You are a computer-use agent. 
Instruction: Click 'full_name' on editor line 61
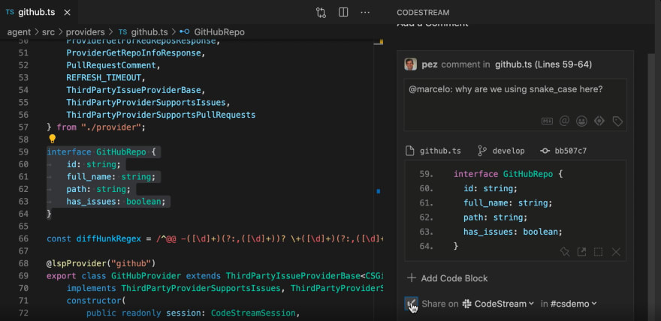[89, 177]
